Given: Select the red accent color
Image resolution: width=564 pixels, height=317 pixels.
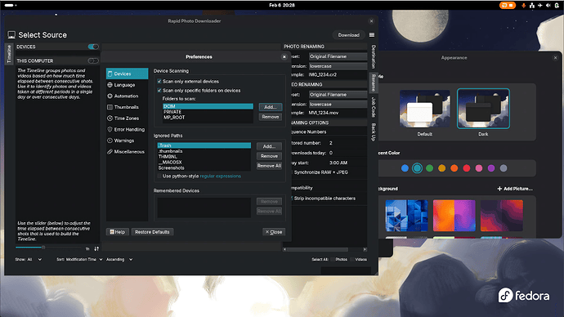Looking at the screenshot, I should click(467, 168).
